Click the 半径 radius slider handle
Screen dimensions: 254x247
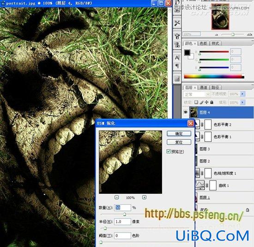105,228
